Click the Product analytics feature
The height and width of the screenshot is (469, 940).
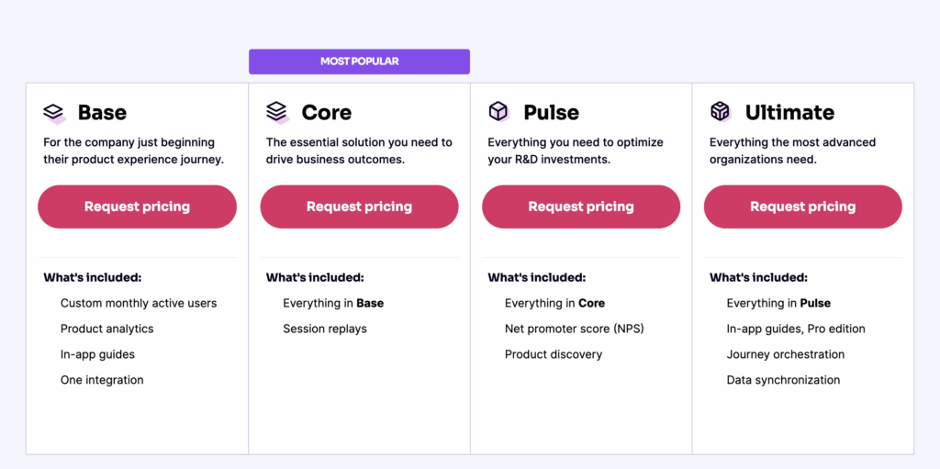point(107,329)
